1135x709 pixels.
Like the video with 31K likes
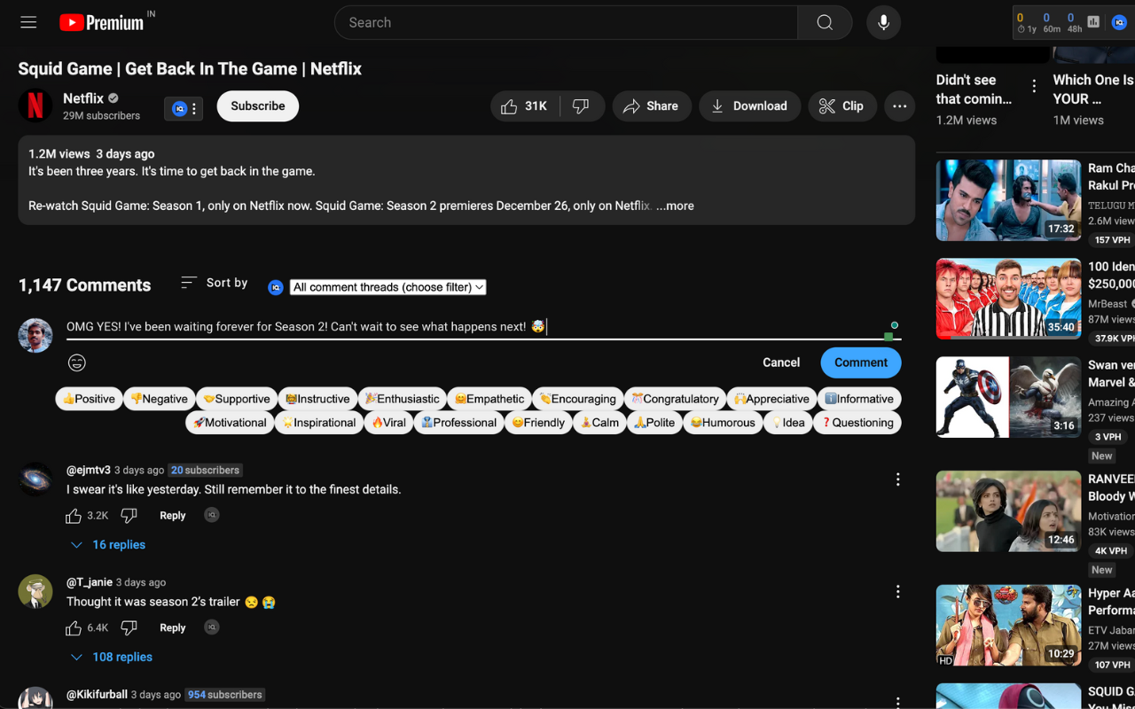point(524,106)
